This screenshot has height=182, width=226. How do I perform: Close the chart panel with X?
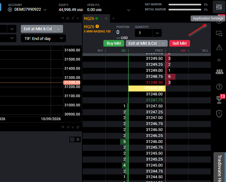78,18
